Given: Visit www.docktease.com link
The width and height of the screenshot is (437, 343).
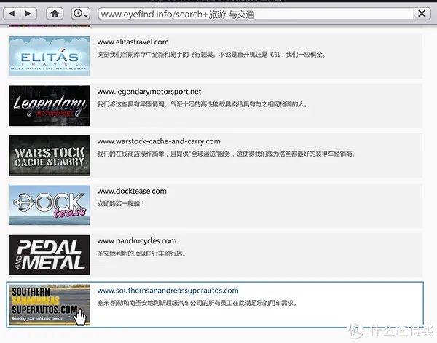Looking at the screenshot, I should coord(132,191).
